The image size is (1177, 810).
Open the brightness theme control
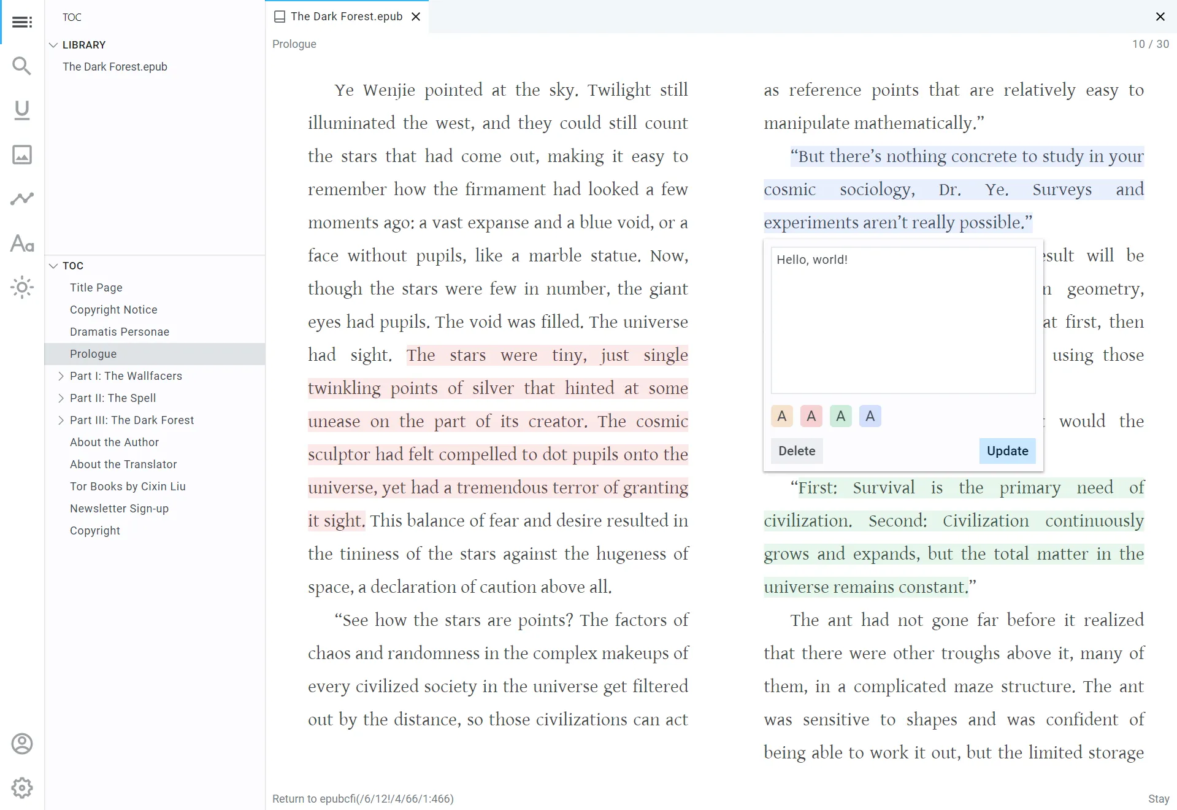[22, 288]
